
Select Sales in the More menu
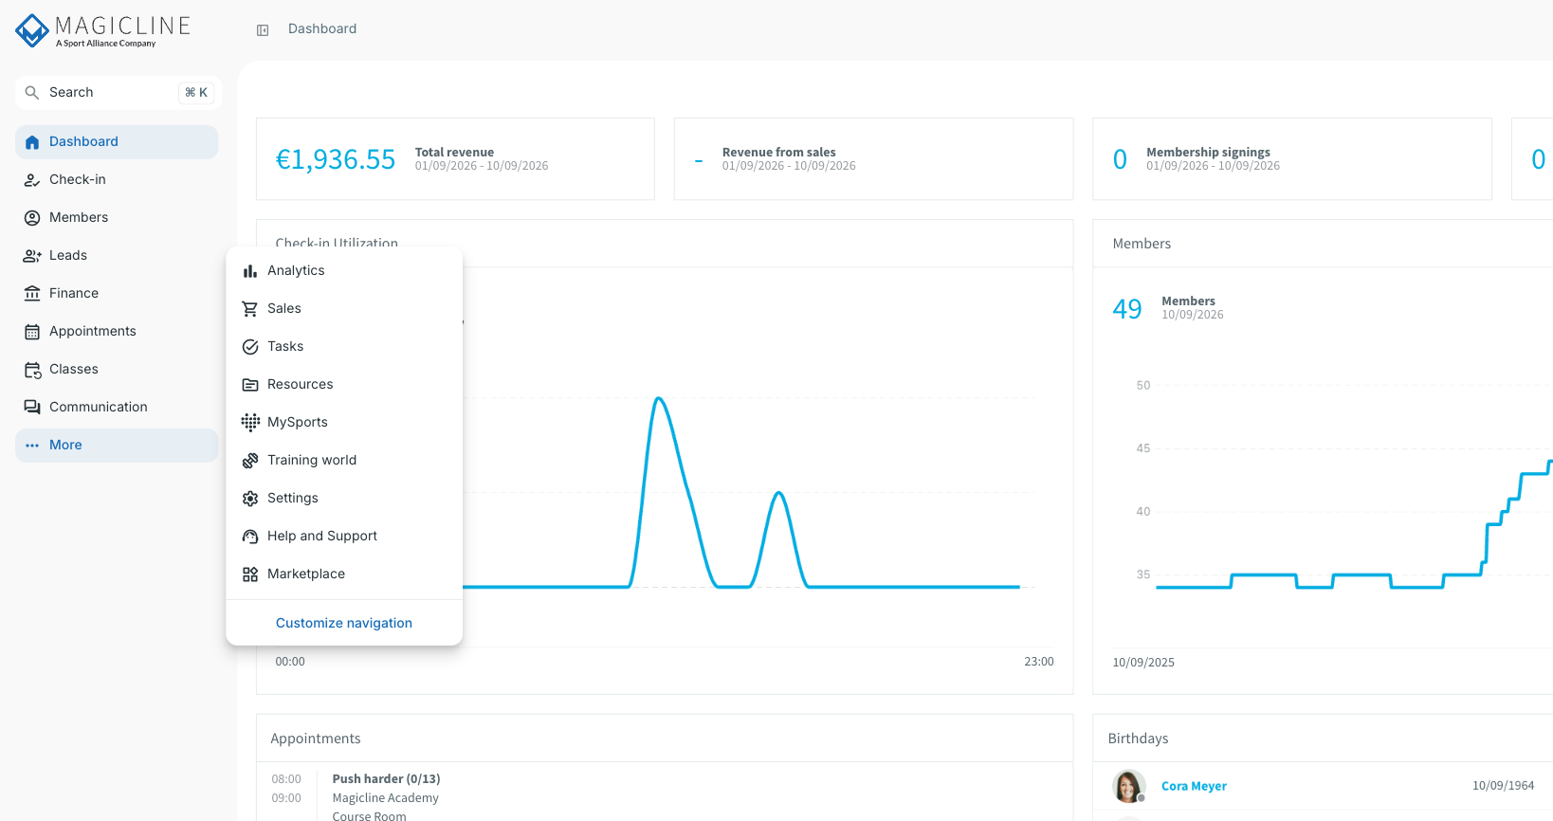tap(344, 309)
